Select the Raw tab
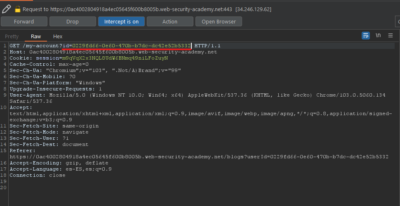The image size is (400, 206). coord(36,37)
